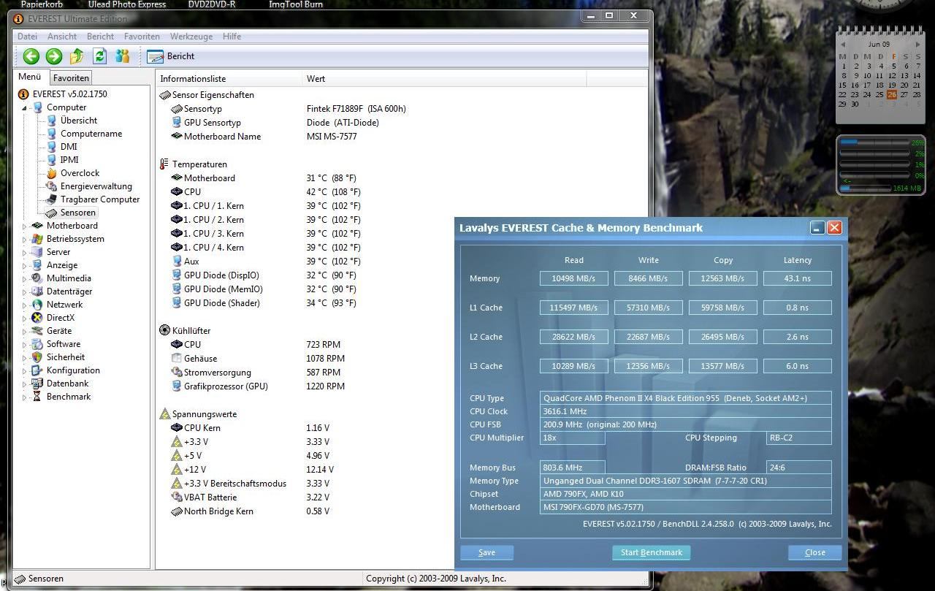935x591 pixels.
Task: Click the system meter gadget with 1814 MB
Action: coord(881,165)
